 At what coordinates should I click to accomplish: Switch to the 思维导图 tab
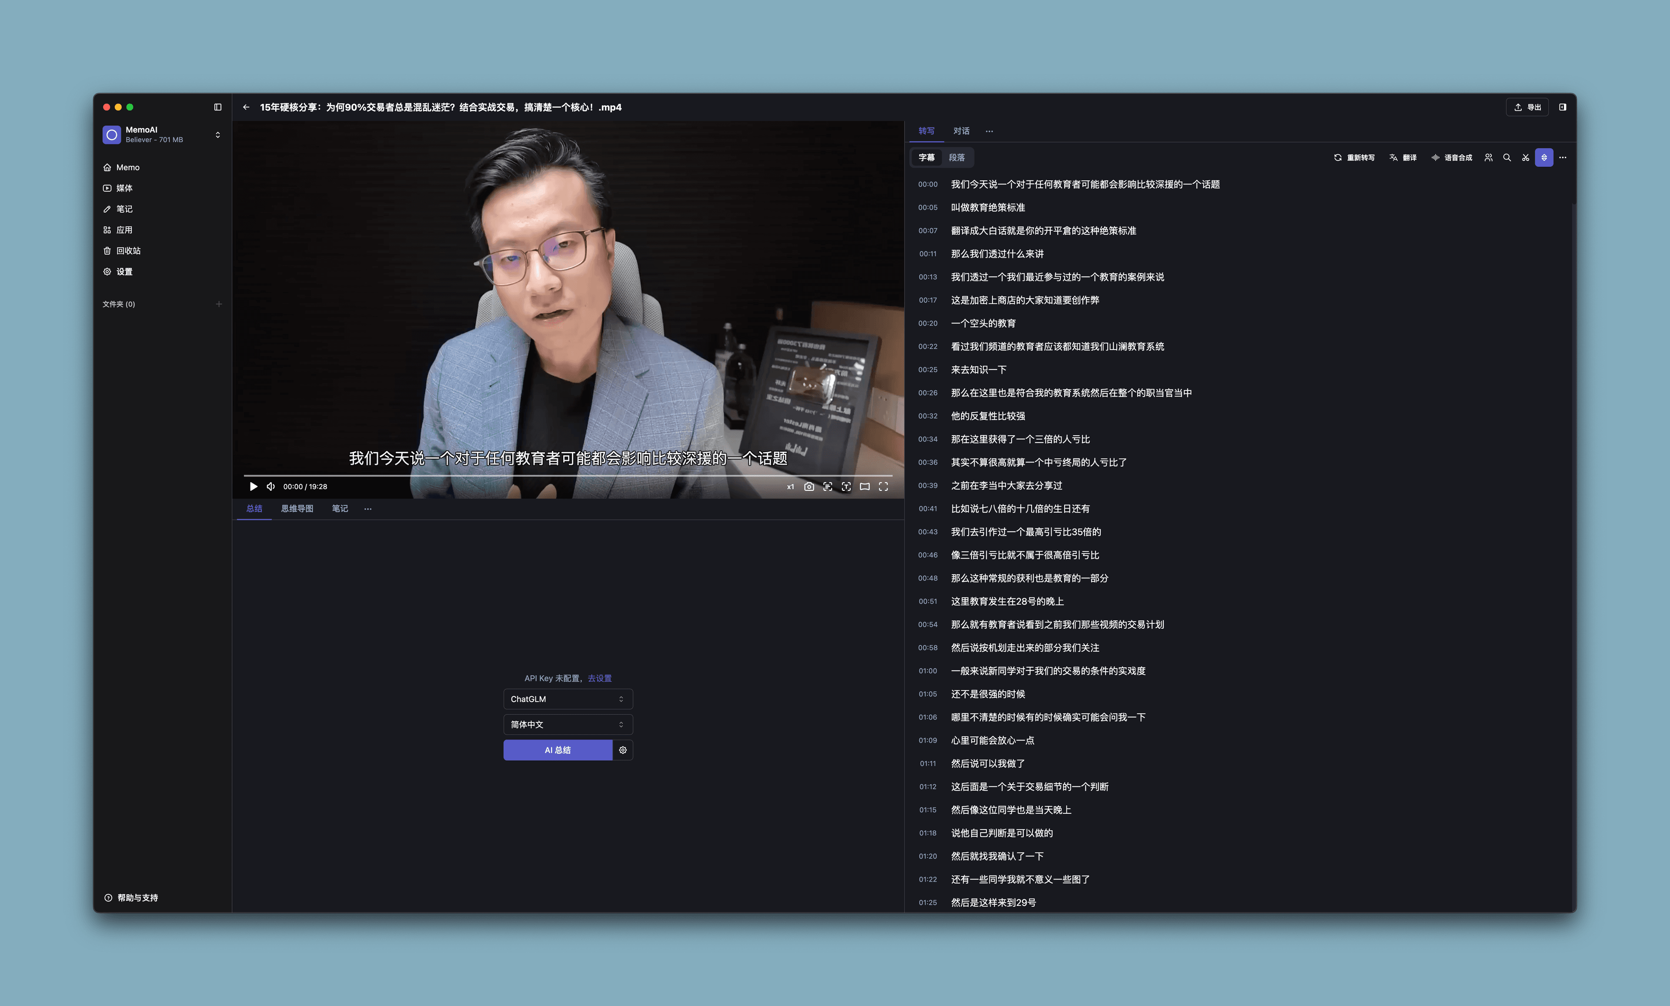(x=297, y=509)
